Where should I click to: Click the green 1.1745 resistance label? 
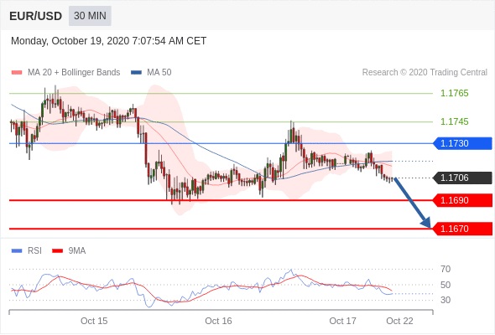pyautogui.click(x=455, y=121)
